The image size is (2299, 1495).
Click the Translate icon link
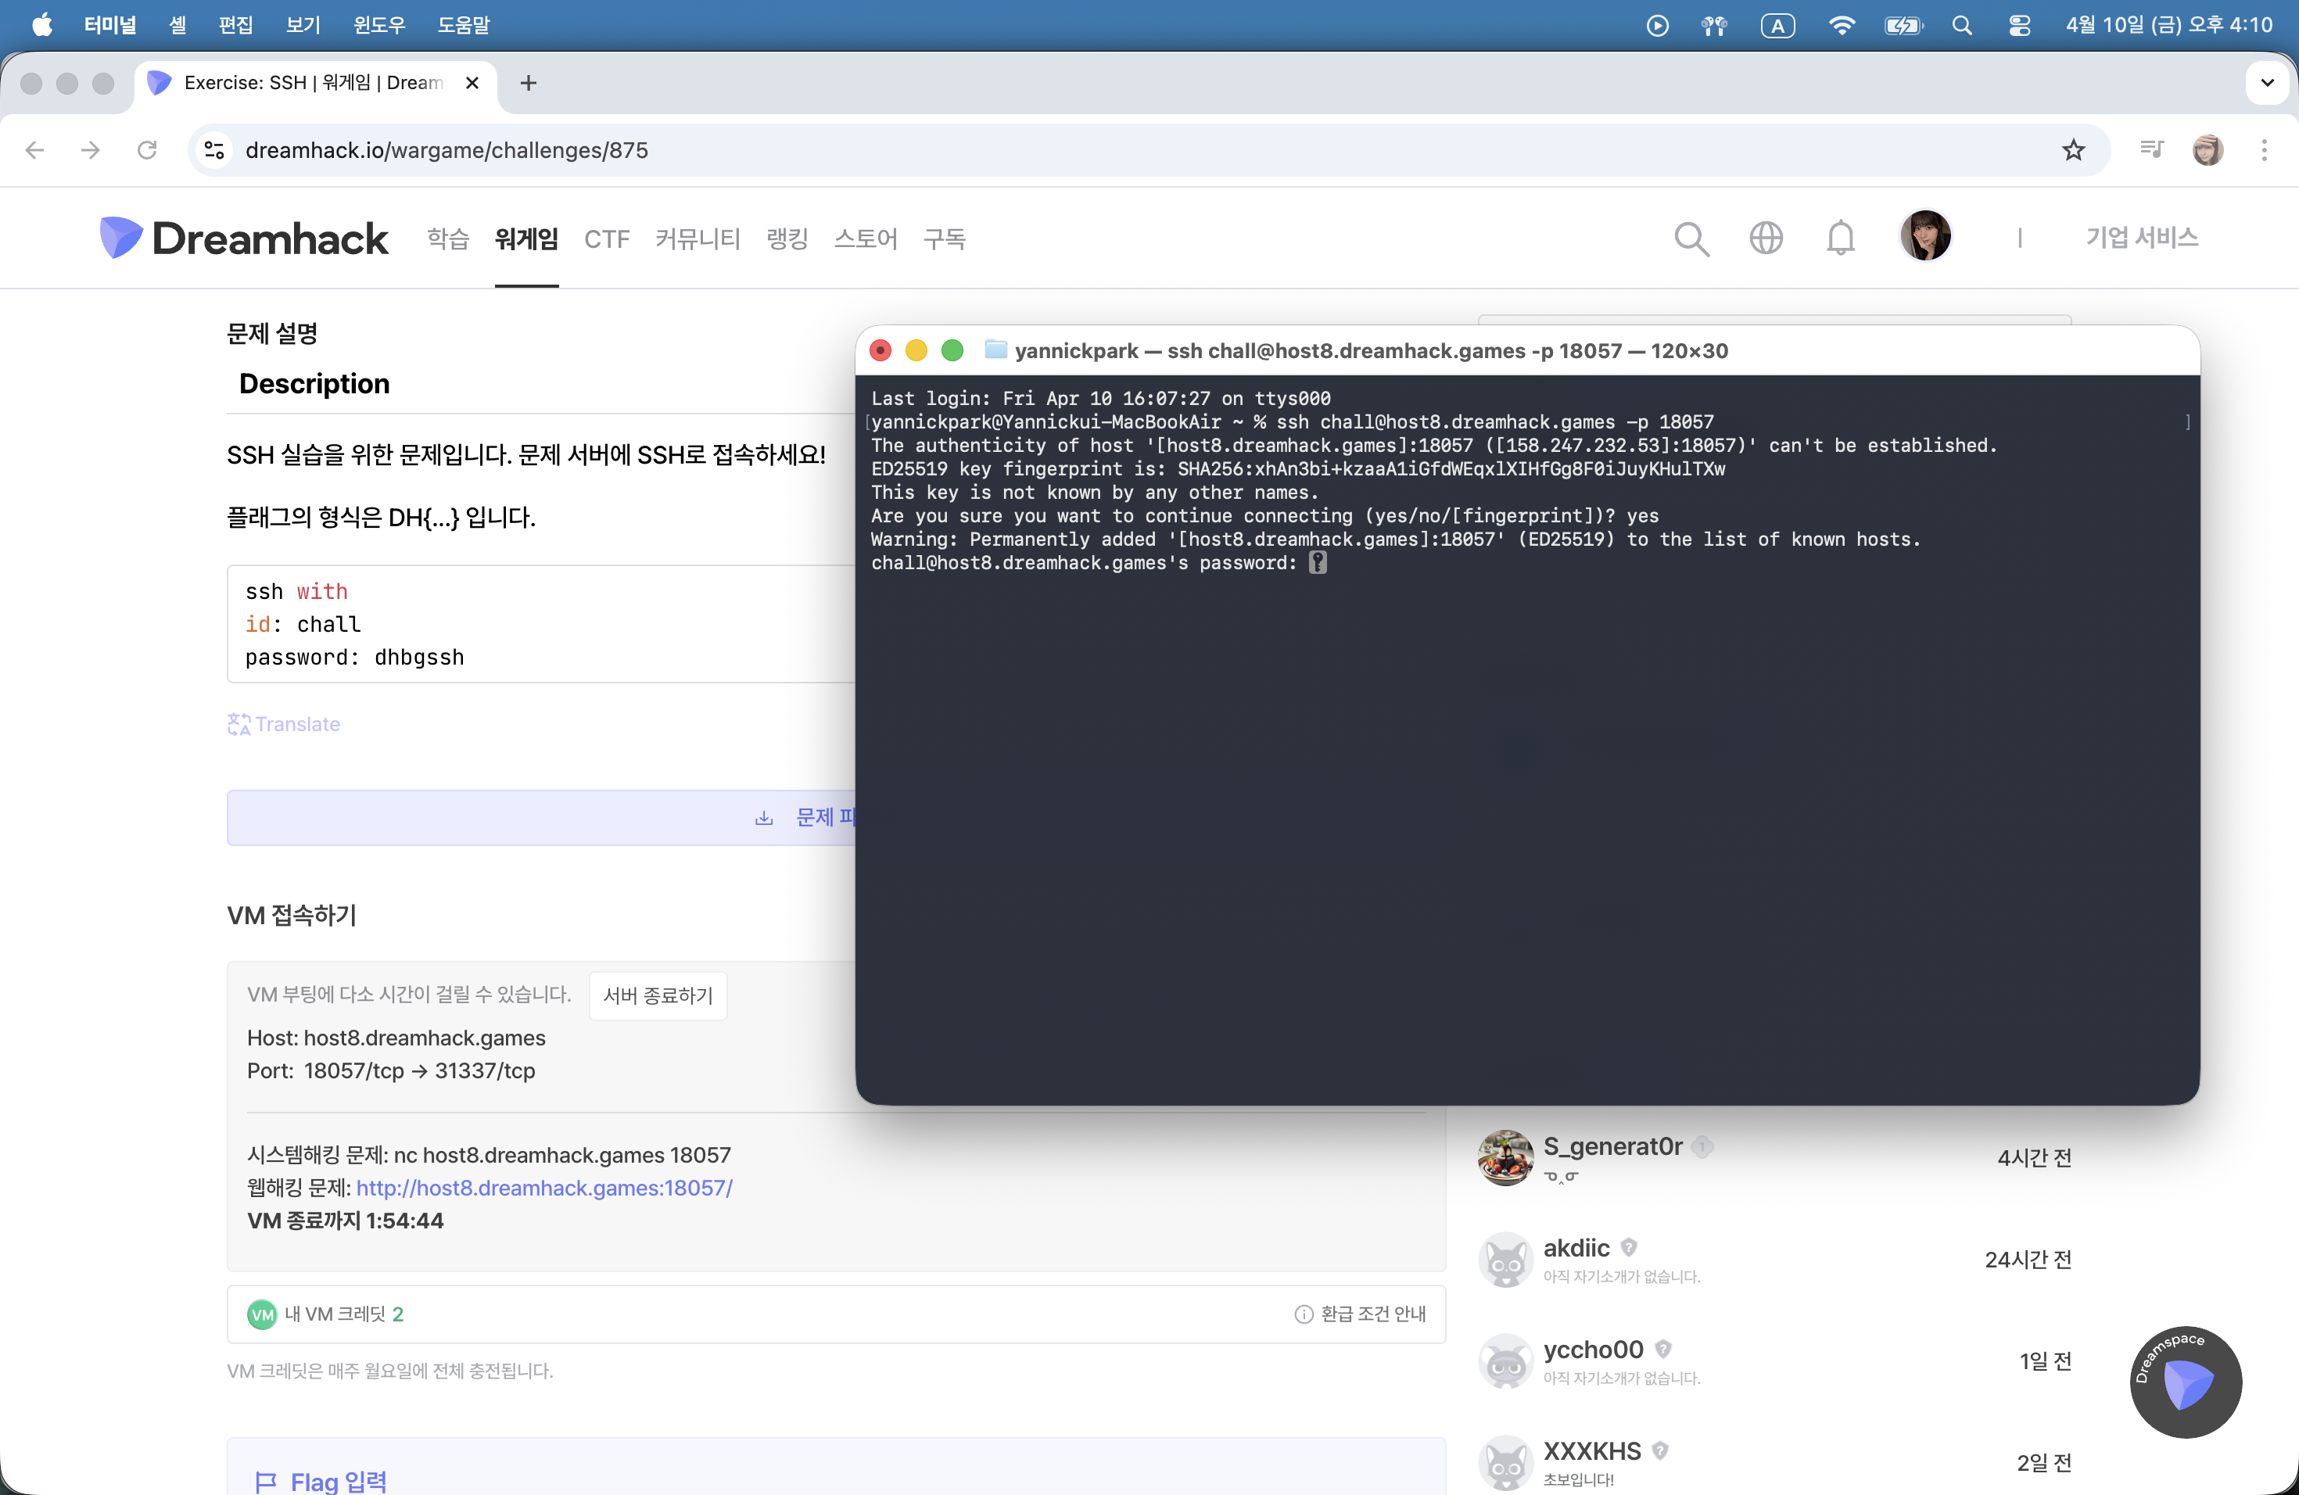point(284,724)
